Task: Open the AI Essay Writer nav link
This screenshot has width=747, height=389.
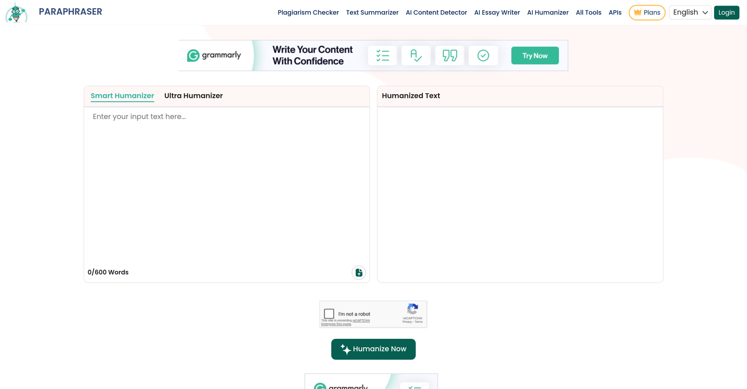Action: tap(497, 13)
